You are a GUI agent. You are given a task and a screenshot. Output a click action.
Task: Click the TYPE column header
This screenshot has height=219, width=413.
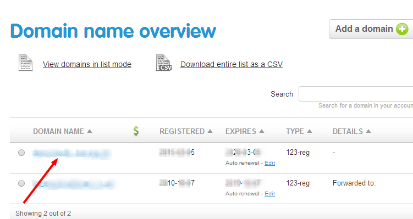295,131
